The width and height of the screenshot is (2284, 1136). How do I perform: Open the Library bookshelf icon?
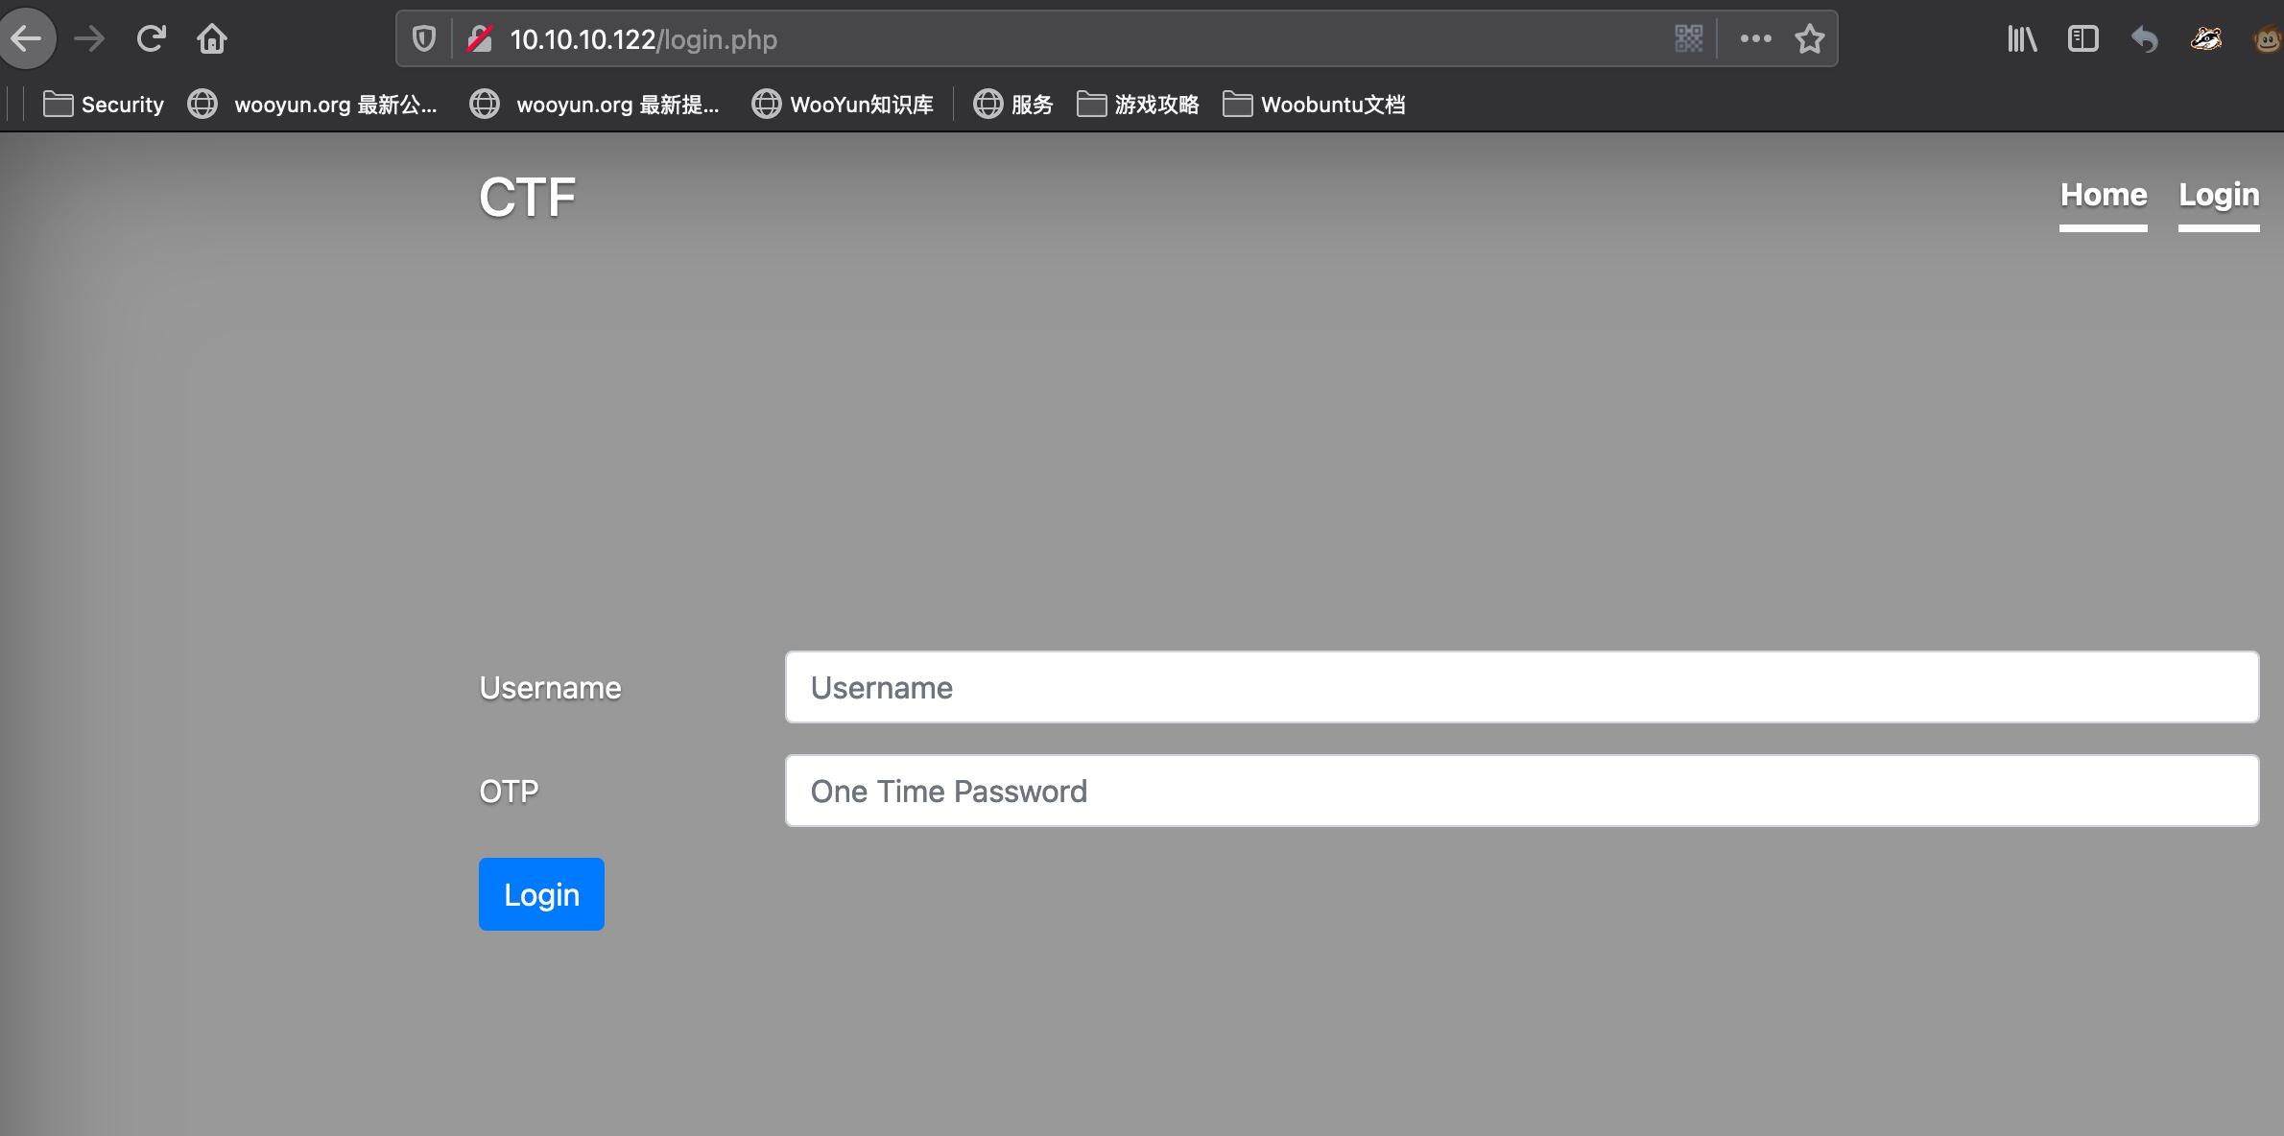pos(2021,38)
